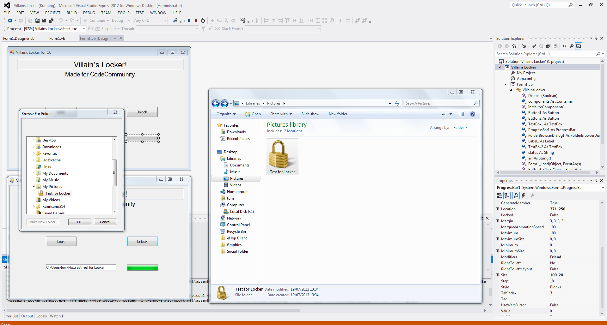607x325 pixels.
Task: Click the folder path text box
Action: click(x=81, y=268)
